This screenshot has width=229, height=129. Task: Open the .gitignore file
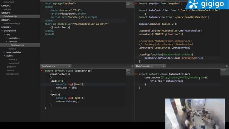(x=11, y=67)
